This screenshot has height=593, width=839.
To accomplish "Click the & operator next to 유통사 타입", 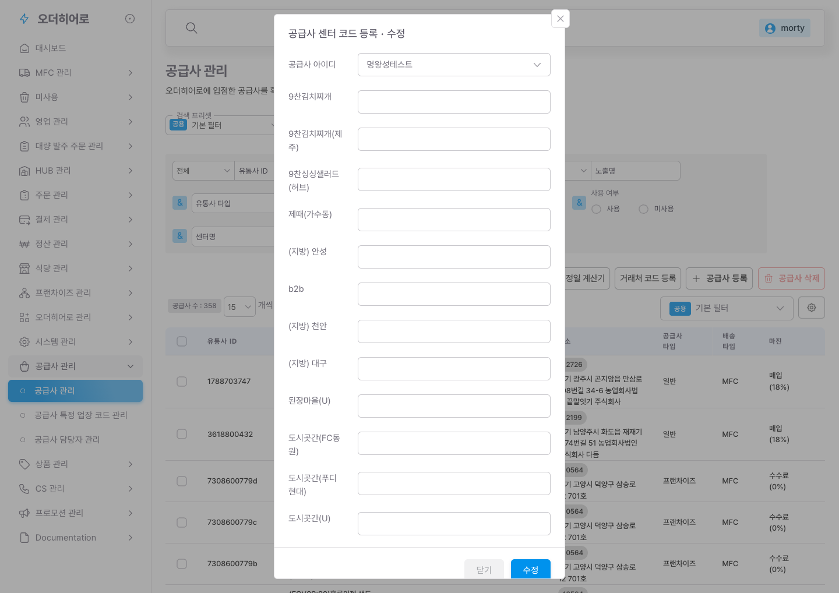I will 180,203.
